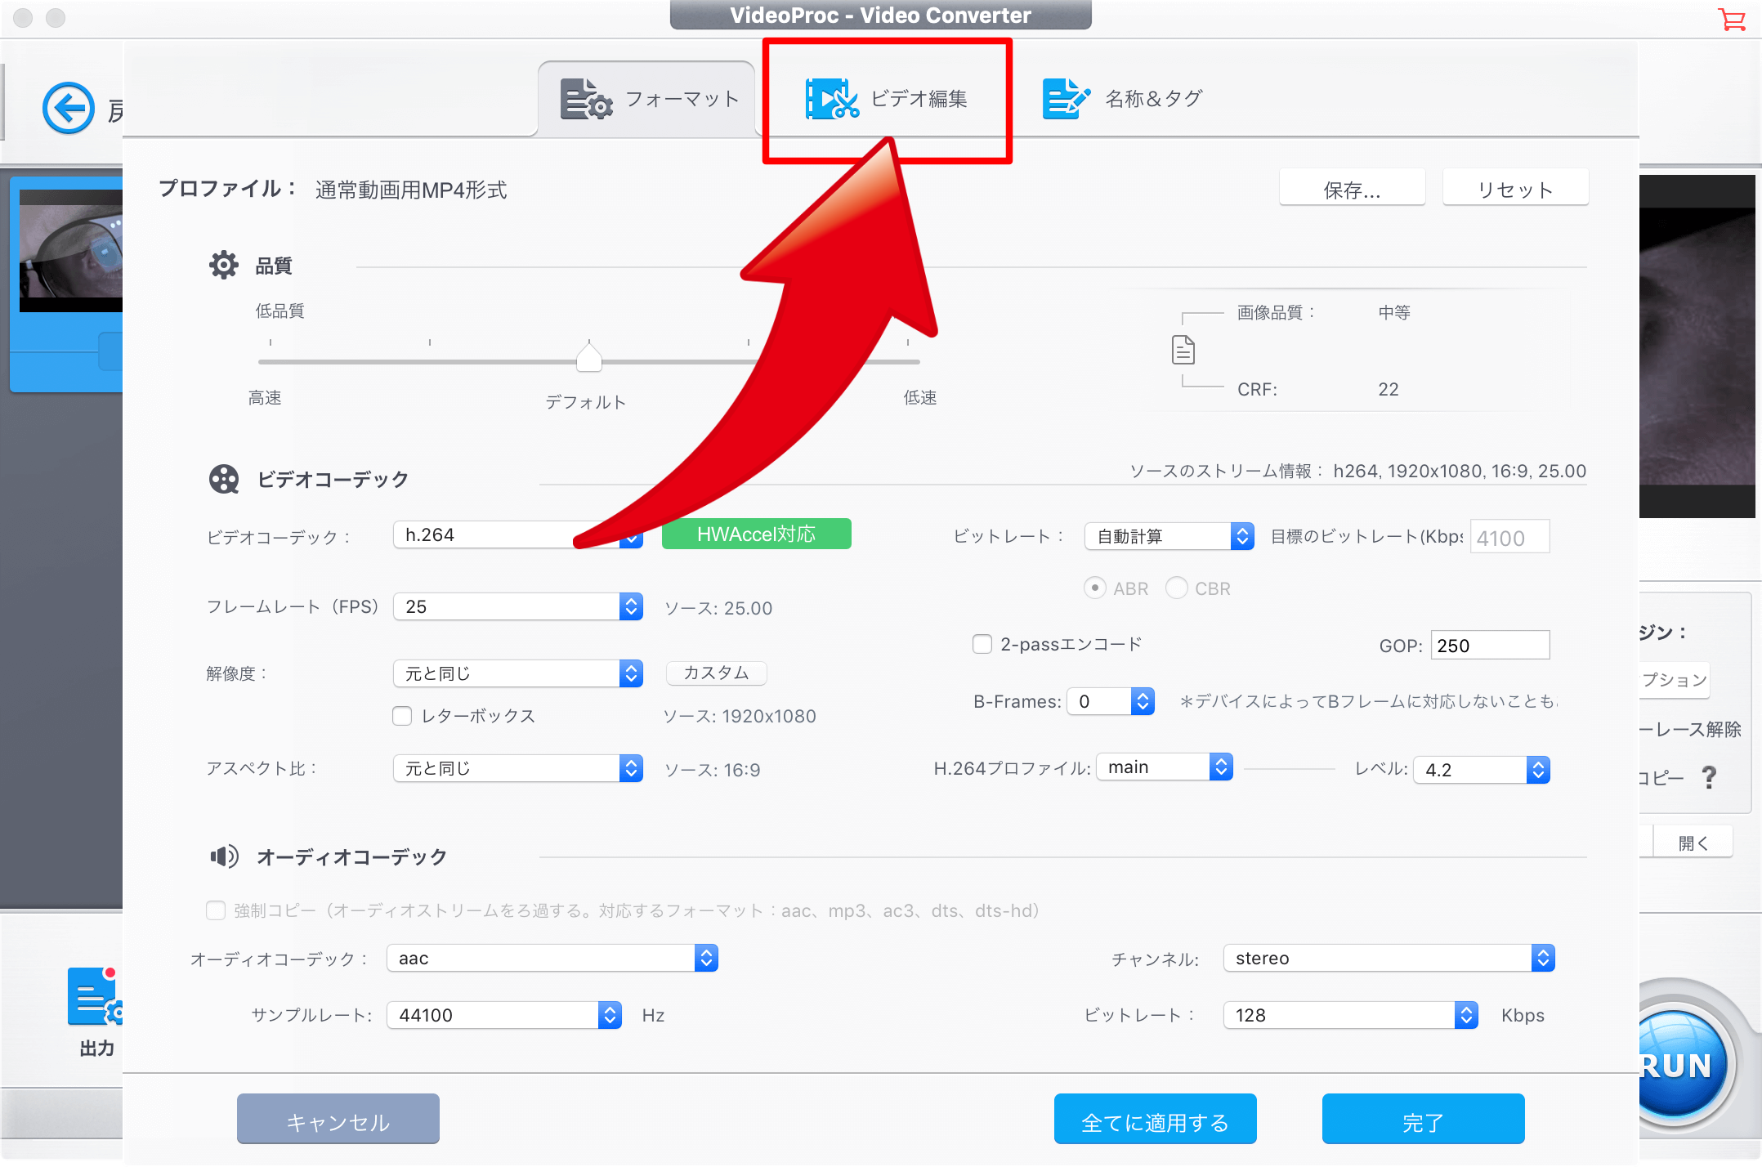
Task: Toggle the 強制コピー audio checkbox
Action: click(x=216, y=910)
